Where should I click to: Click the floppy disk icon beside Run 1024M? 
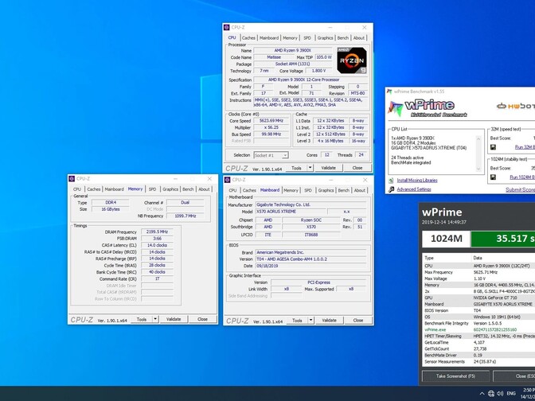[493, 177]
